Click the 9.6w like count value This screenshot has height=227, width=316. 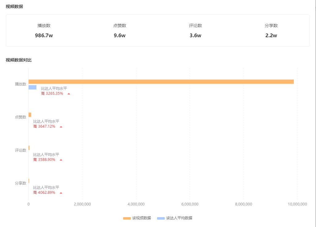[120, 36]
